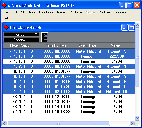
Task: Click the vertical scrollbar up arrow
Action: click(137, 25)
